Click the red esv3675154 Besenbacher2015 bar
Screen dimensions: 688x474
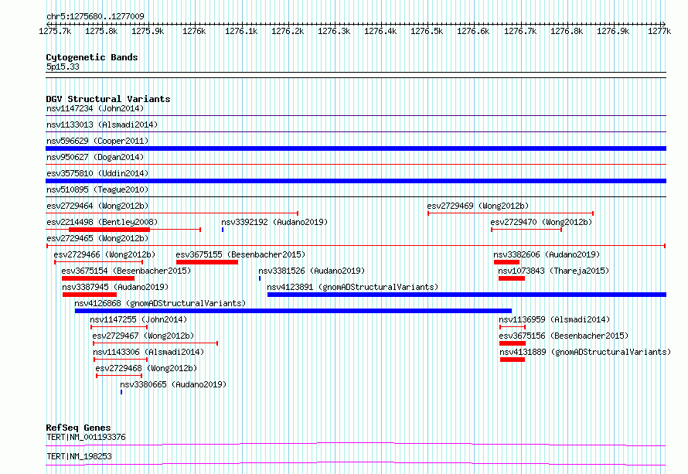pos(98,278)
